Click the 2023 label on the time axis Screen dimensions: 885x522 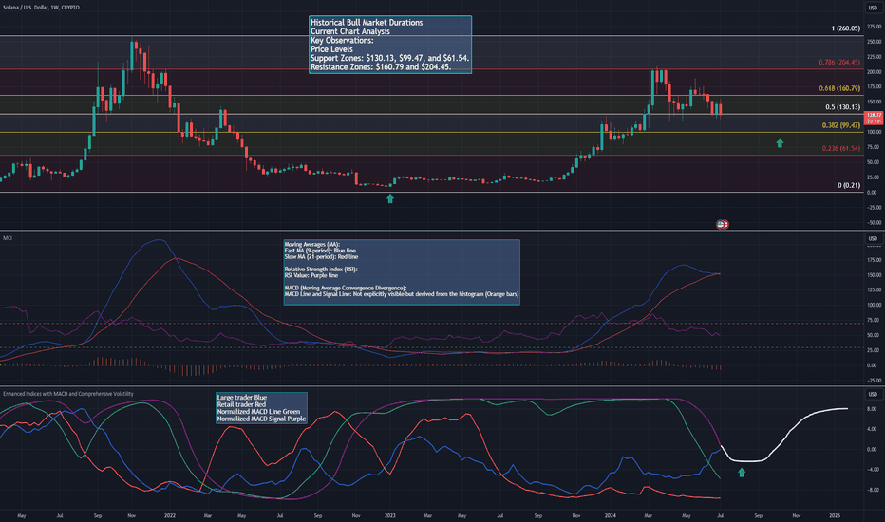click(x=390, y=515)
